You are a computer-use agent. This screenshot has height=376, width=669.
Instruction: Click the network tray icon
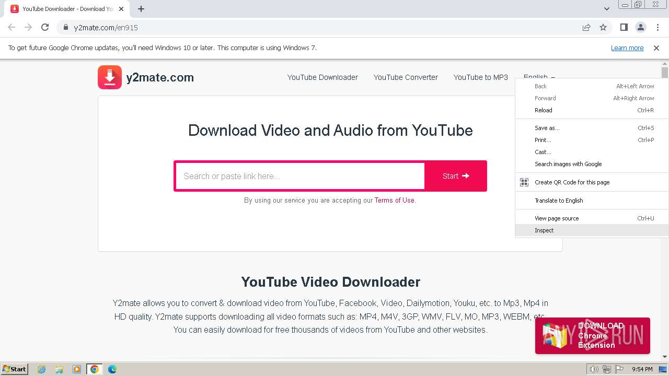pyautogui.click(x=606, y=369)
